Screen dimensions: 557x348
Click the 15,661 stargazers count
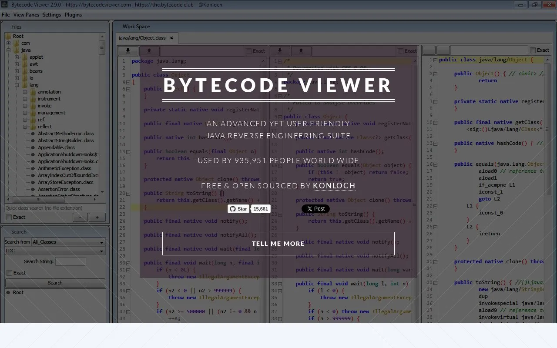point(261,209)
